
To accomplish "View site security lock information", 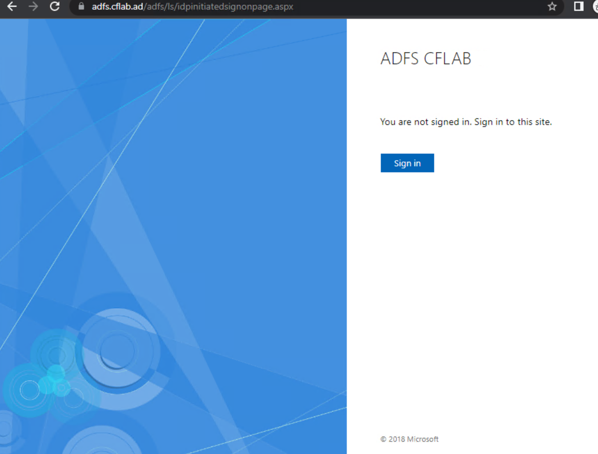I will click(x=81, y=7).
